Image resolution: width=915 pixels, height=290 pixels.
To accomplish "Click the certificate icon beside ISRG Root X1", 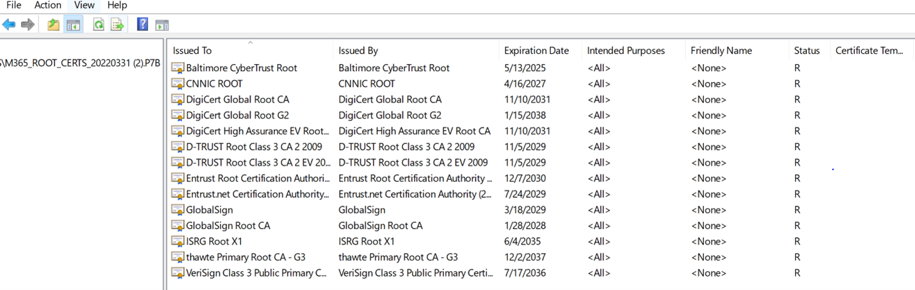I will [177, 241].
